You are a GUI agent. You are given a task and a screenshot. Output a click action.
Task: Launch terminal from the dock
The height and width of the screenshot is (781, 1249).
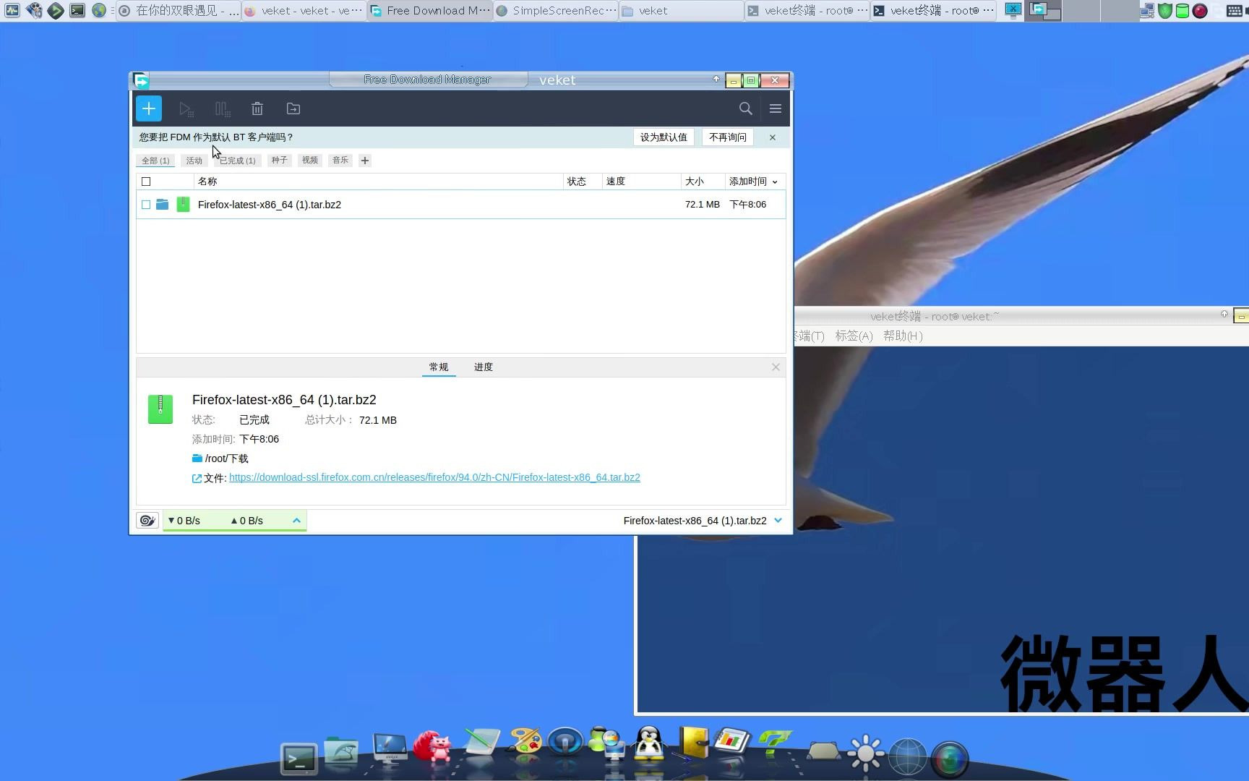[299, 759]
